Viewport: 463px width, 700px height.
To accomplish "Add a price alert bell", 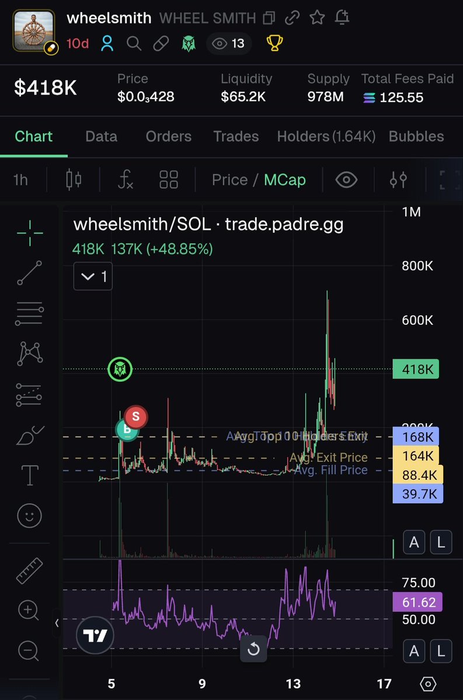I will tap(343, 17).
